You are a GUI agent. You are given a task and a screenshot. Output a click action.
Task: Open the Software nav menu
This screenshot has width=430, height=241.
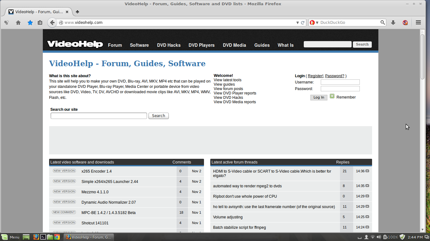click(x=139, y=45)
